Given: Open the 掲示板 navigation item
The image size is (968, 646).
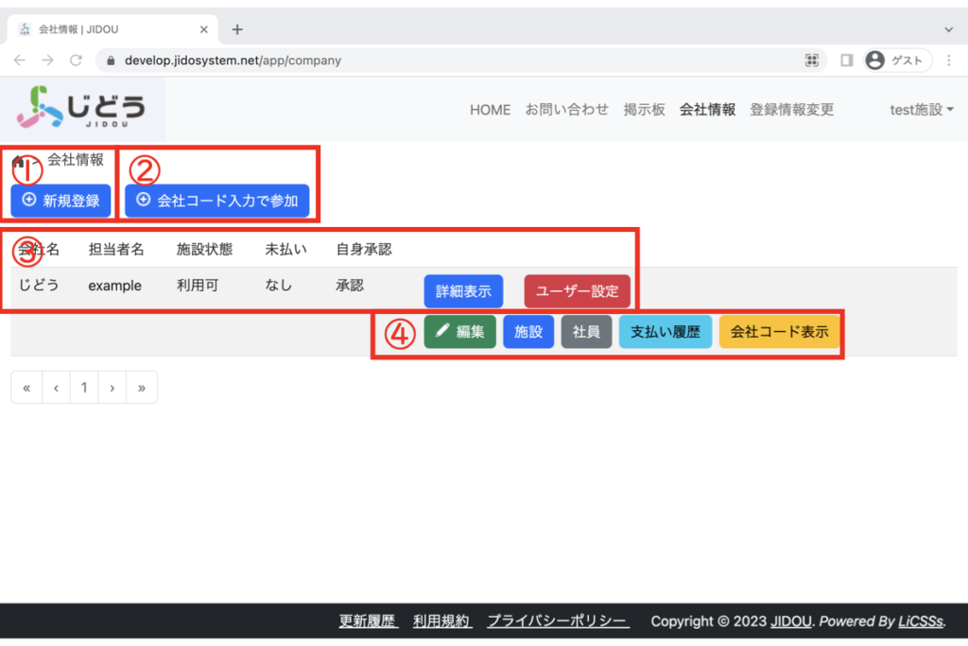Looking at the screenshot, I should [x=644, y=110].
